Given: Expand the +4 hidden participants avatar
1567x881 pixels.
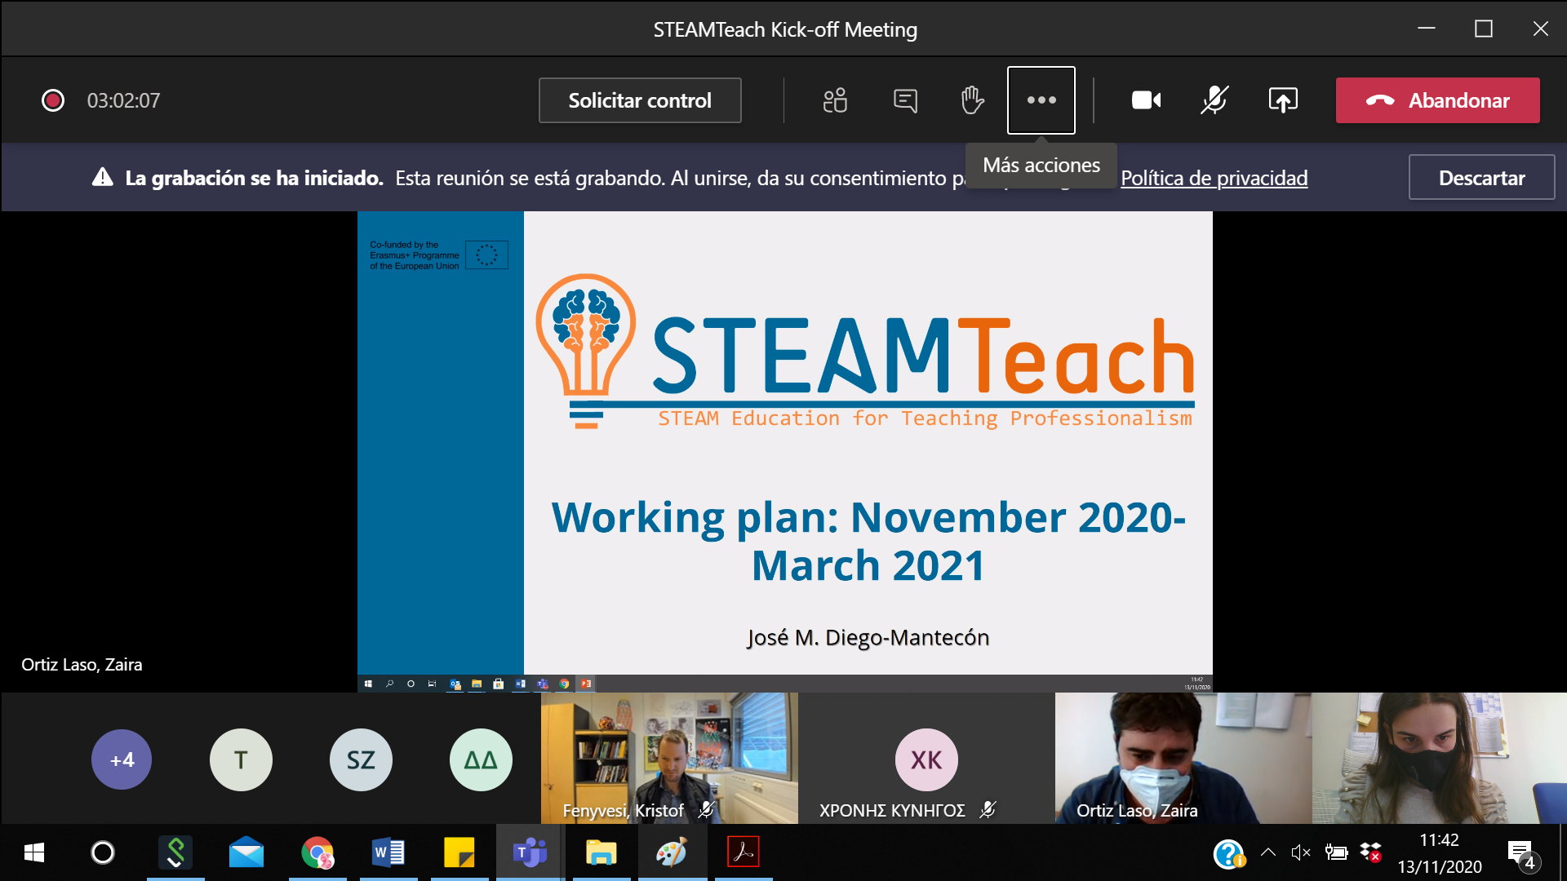Looking at the screenshot, I should pos(121,759).
